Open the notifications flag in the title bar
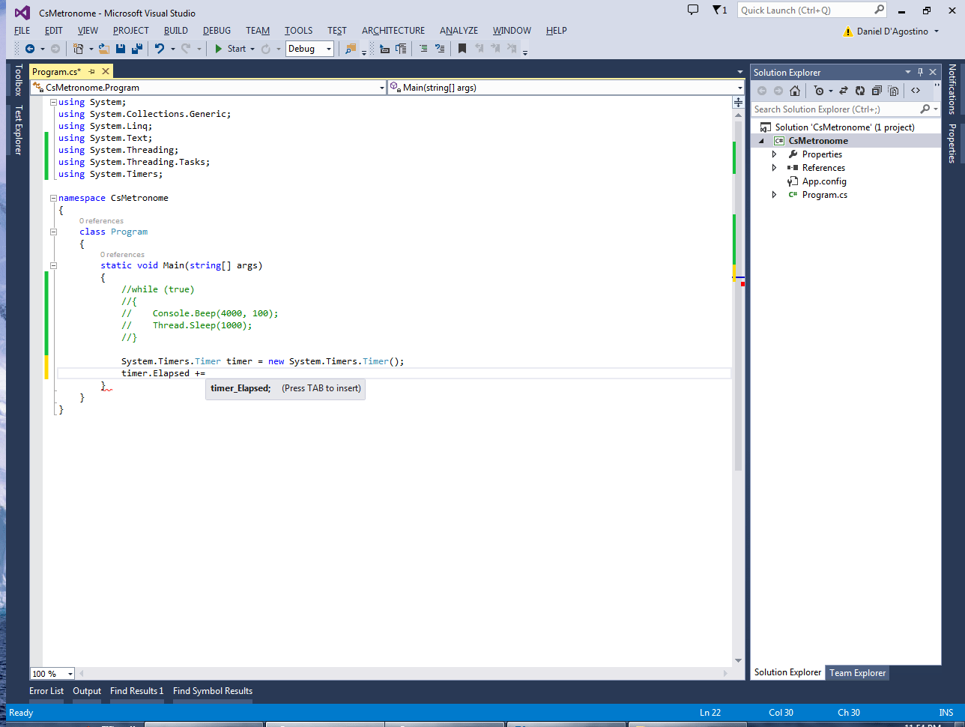Viewport: 965px width, 727px height. coord(719,10)
